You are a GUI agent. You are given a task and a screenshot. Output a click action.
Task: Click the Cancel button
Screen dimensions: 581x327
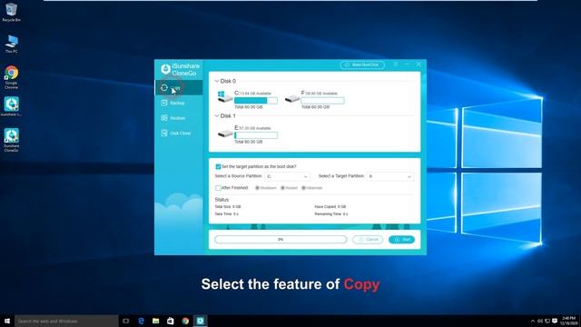pyautogui.click(x=368, y=240)
